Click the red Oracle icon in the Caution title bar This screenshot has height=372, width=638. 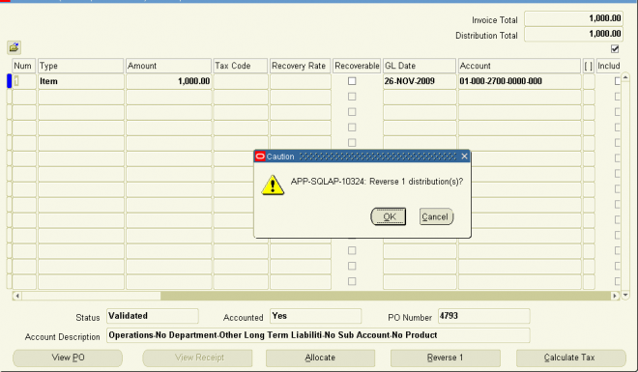[x=260, y=157]
